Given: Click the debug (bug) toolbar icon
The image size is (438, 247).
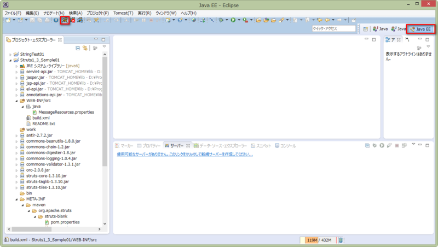Looking at the screenshot, I should [x=221, y=20].
